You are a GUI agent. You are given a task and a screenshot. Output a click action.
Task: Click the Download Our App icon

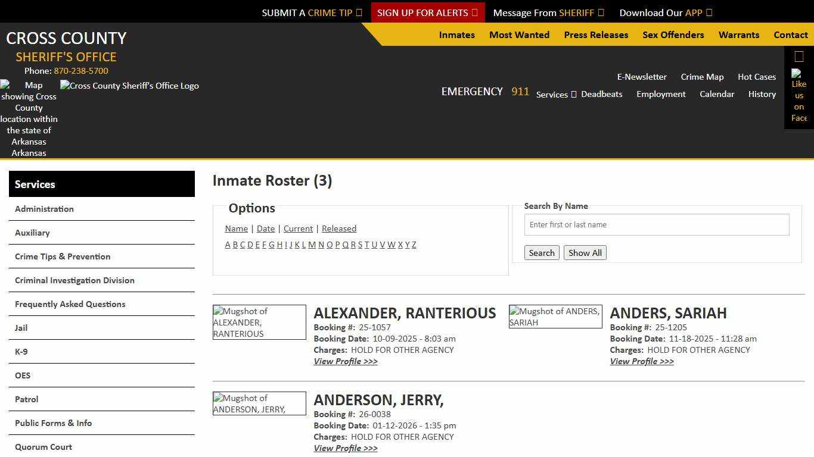click(x=708, y=12)
